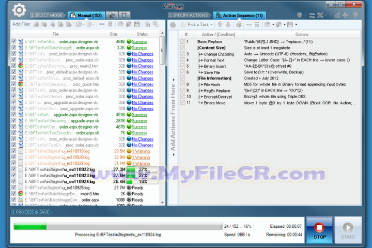Click the file list scroll down arrow
372x248 pixels.
(163, 203)
